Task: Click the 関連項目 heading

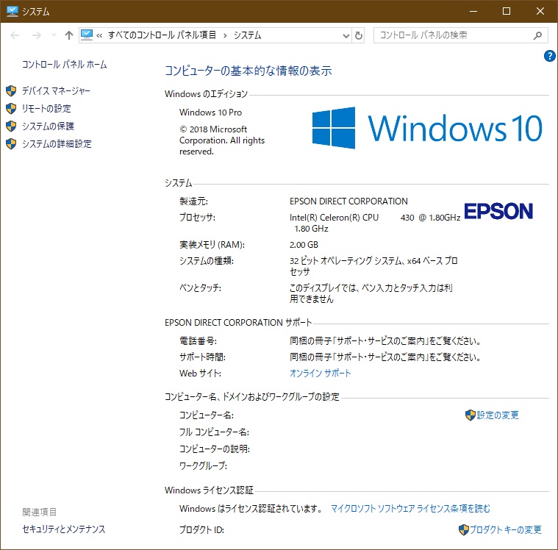Action: pos(40,512)
